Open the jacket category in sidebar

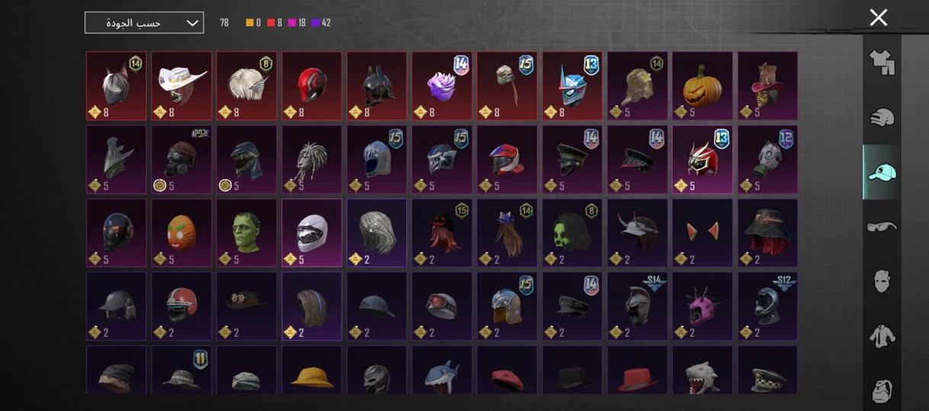pyautogui.click(x=882, y=336)
